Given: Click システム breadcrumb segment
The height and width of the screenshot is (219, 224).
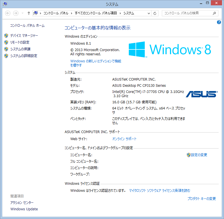Looking at the screenshot, I should (129, 13).
